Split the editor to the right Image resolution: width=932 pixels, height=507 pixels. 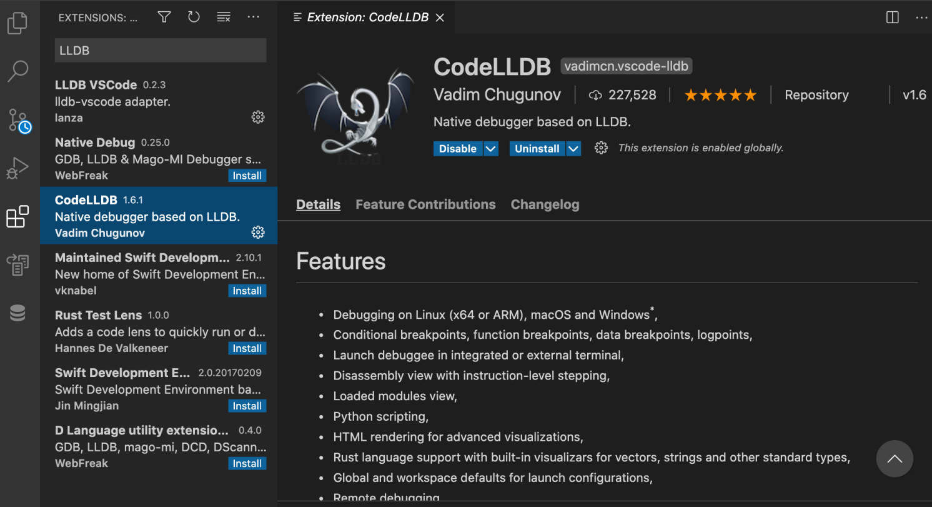coord(893,18)
